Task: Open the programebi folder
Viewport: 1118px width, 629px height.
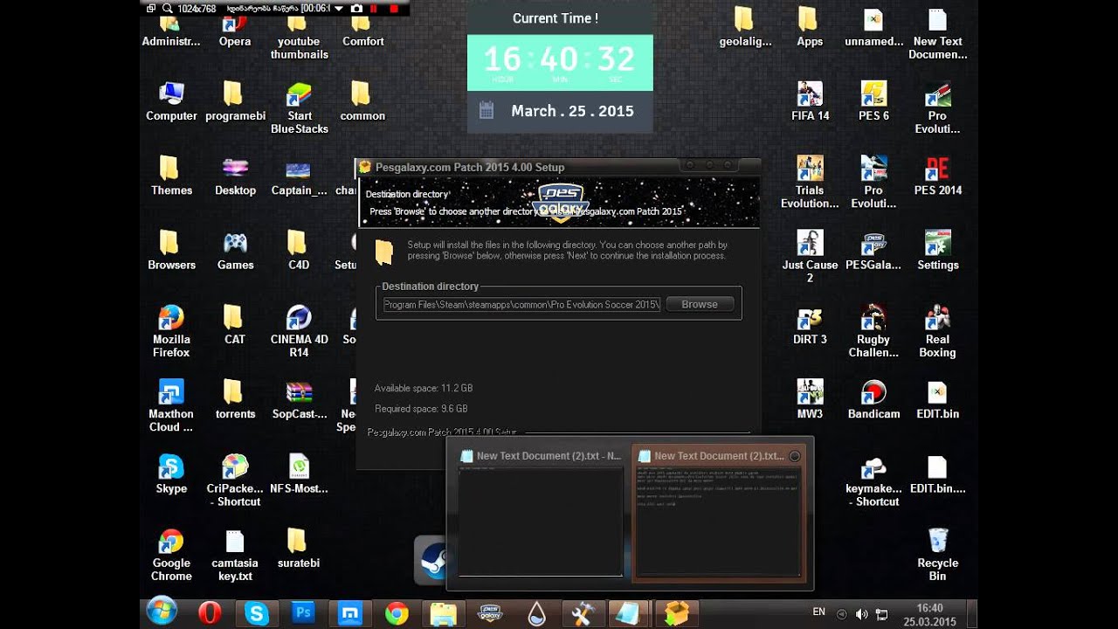Action: point(234,101)
